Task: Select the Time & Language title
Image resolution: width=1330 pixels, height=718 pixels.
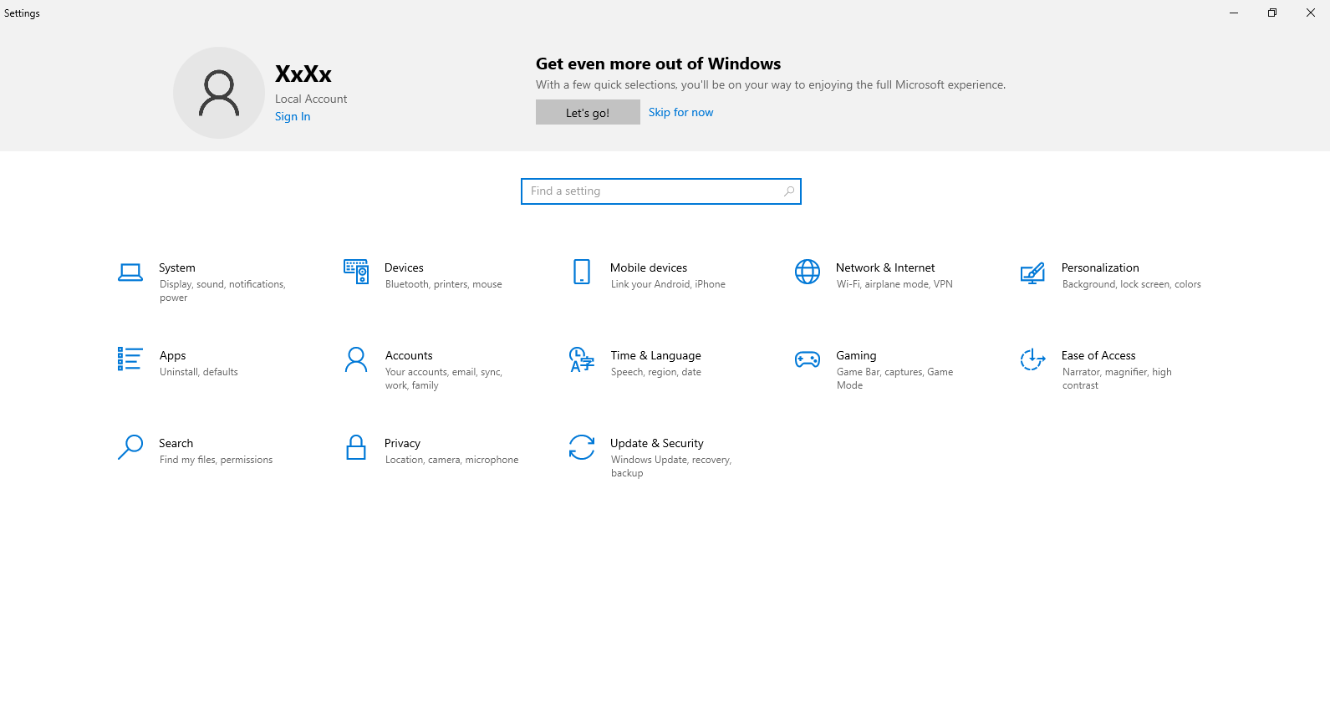Action: (655, 355)
